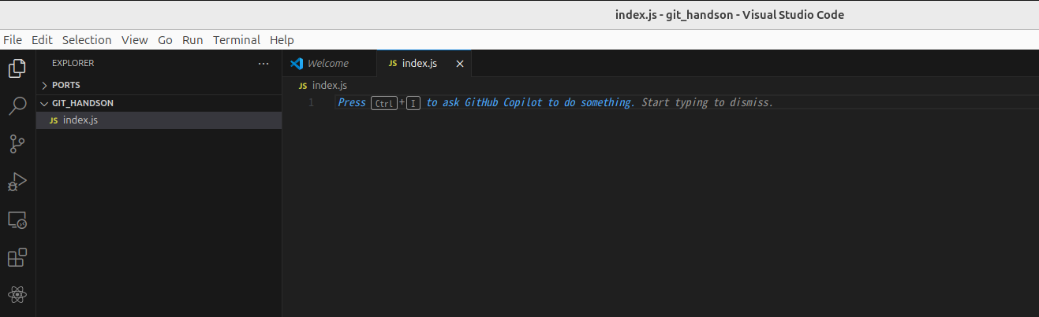
Task: Open the View menu
Action: point(134,40)
